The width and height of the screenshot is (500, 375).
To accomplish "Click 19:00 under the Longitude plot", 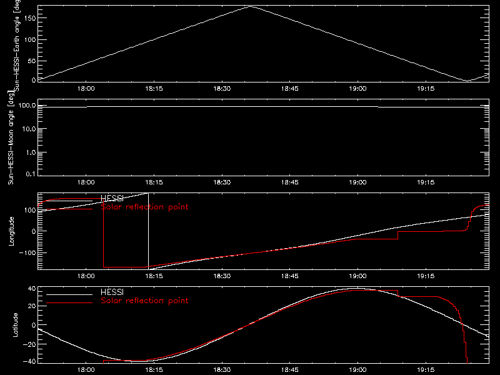I will pyautogui.click(x=357, y=276).
